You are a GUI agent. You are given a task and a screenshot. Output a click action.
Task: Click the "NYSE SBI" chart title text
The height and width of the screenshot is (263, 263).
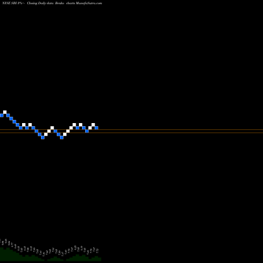tap(9, 3)
